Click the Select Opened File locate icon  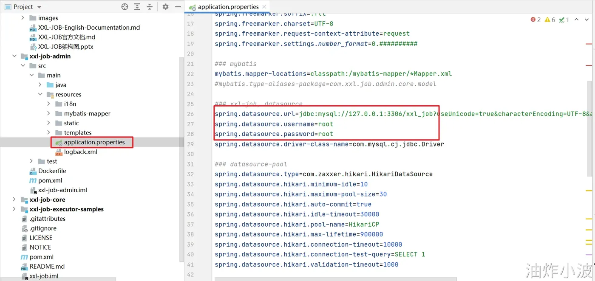tap(125, 7)
